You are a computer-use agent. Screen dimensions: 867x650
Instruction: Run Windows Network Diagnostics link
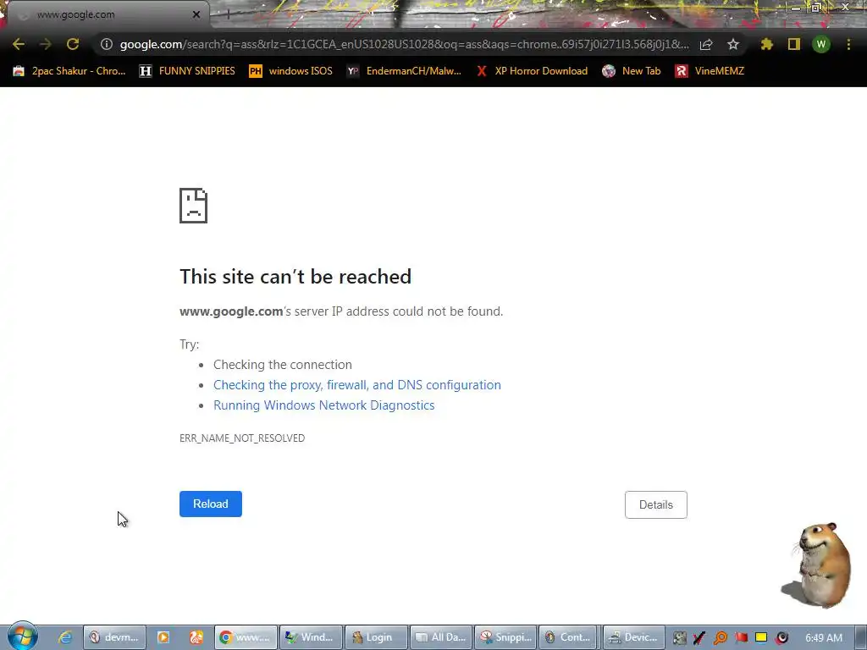point(324,405)
